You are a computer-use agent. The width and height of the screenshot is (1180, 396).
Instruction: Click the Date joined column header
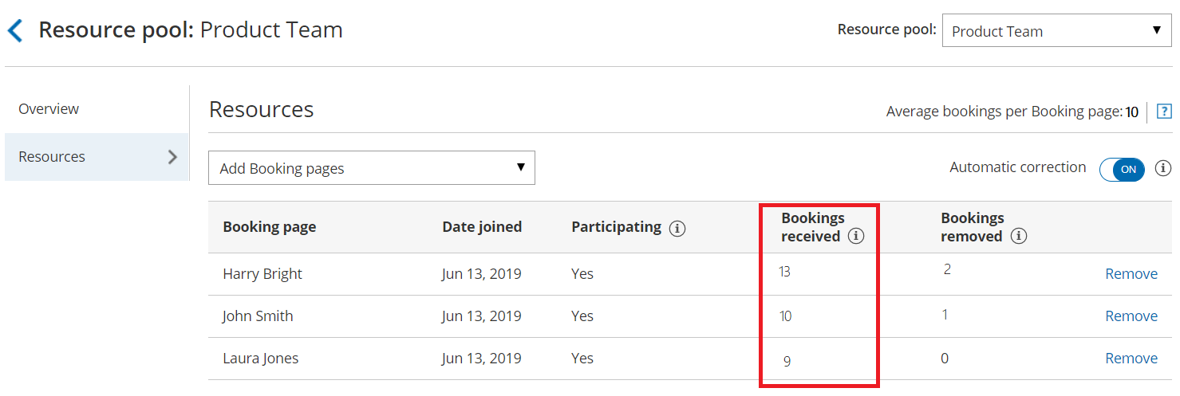pos(482,227)
